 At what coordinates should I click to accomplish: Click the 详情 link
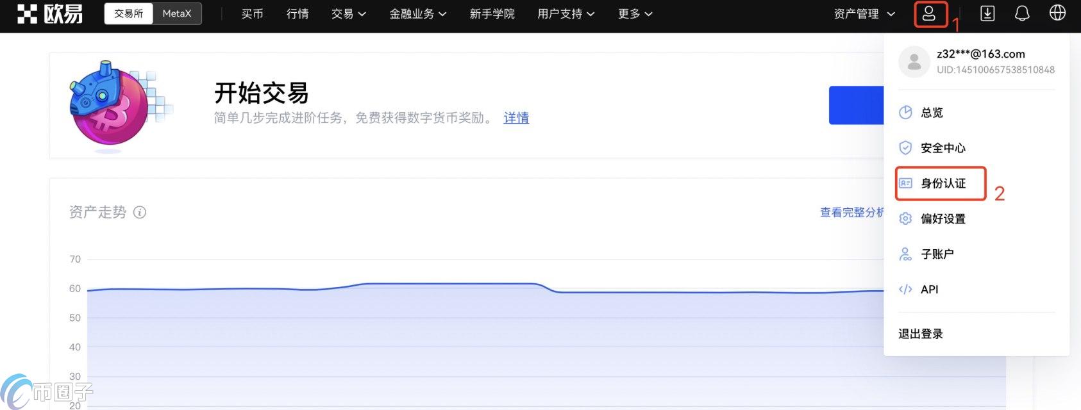tap(516, 118)
